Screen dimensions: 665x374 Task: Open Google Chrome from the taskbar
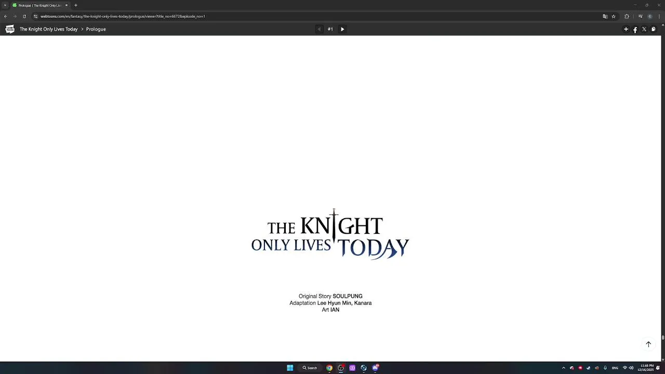click(329, 368)
